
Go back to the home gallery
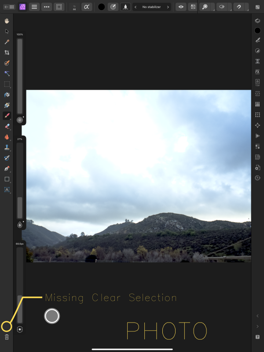(x=9, y=7)
